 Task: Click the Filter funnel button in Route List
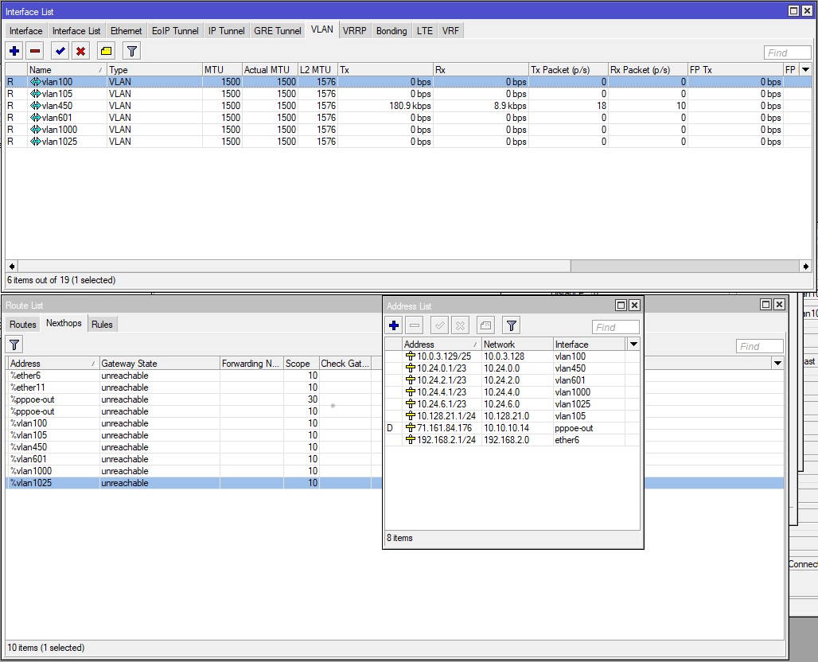(x=14, y=345)
